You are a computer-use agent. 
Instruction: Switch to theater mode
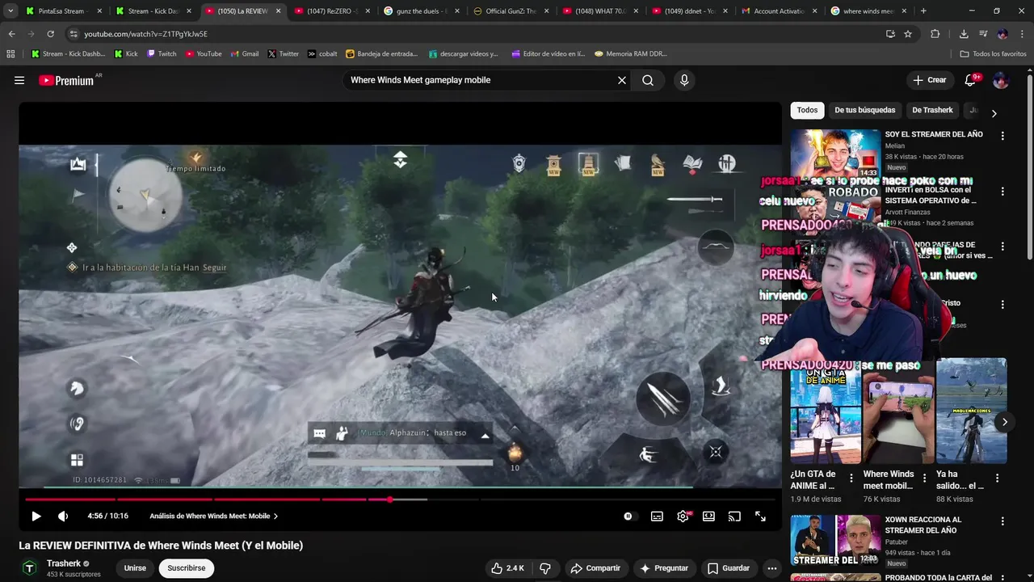pyautogui.click(x=708, y=516)
